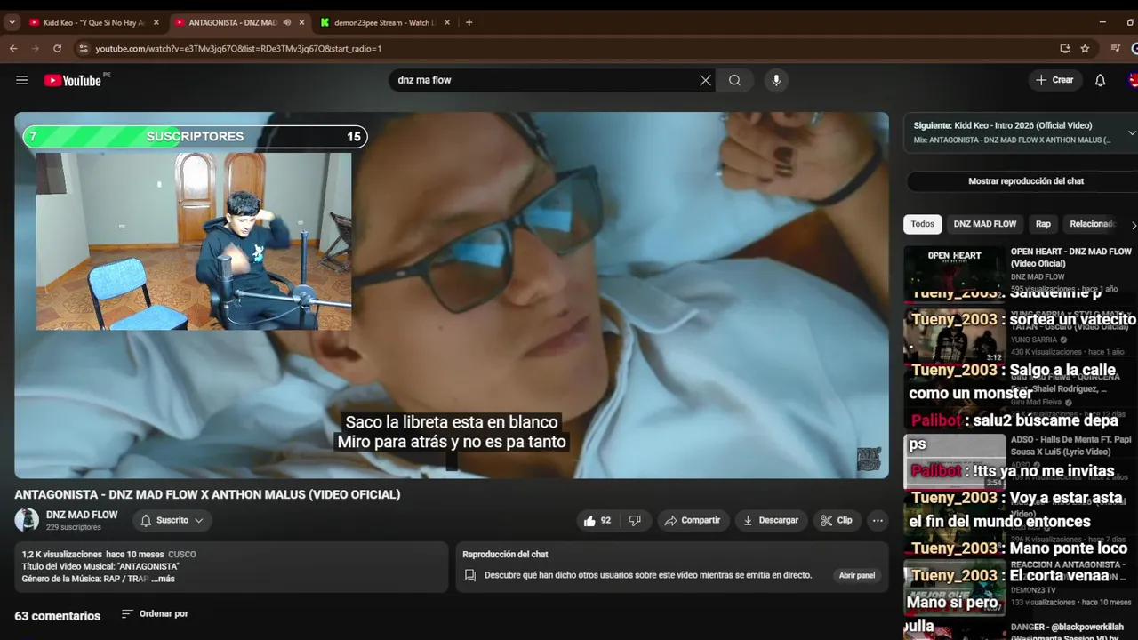Open the Suscrito notification dropdown

point(172,520)
